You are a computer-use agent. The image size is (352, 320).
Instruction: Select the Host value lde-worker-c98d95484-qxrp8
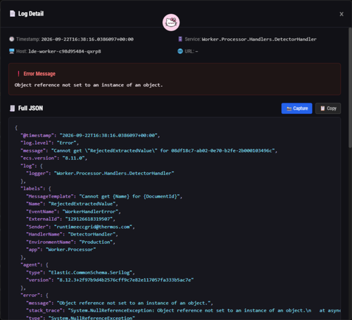click(65, 51)
